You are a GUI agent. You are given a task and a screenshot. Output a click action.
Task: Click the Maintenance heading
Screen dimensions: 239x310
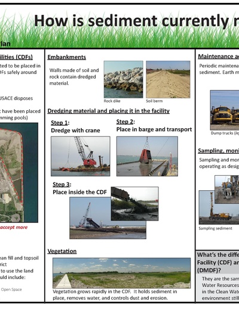point(219,57)
